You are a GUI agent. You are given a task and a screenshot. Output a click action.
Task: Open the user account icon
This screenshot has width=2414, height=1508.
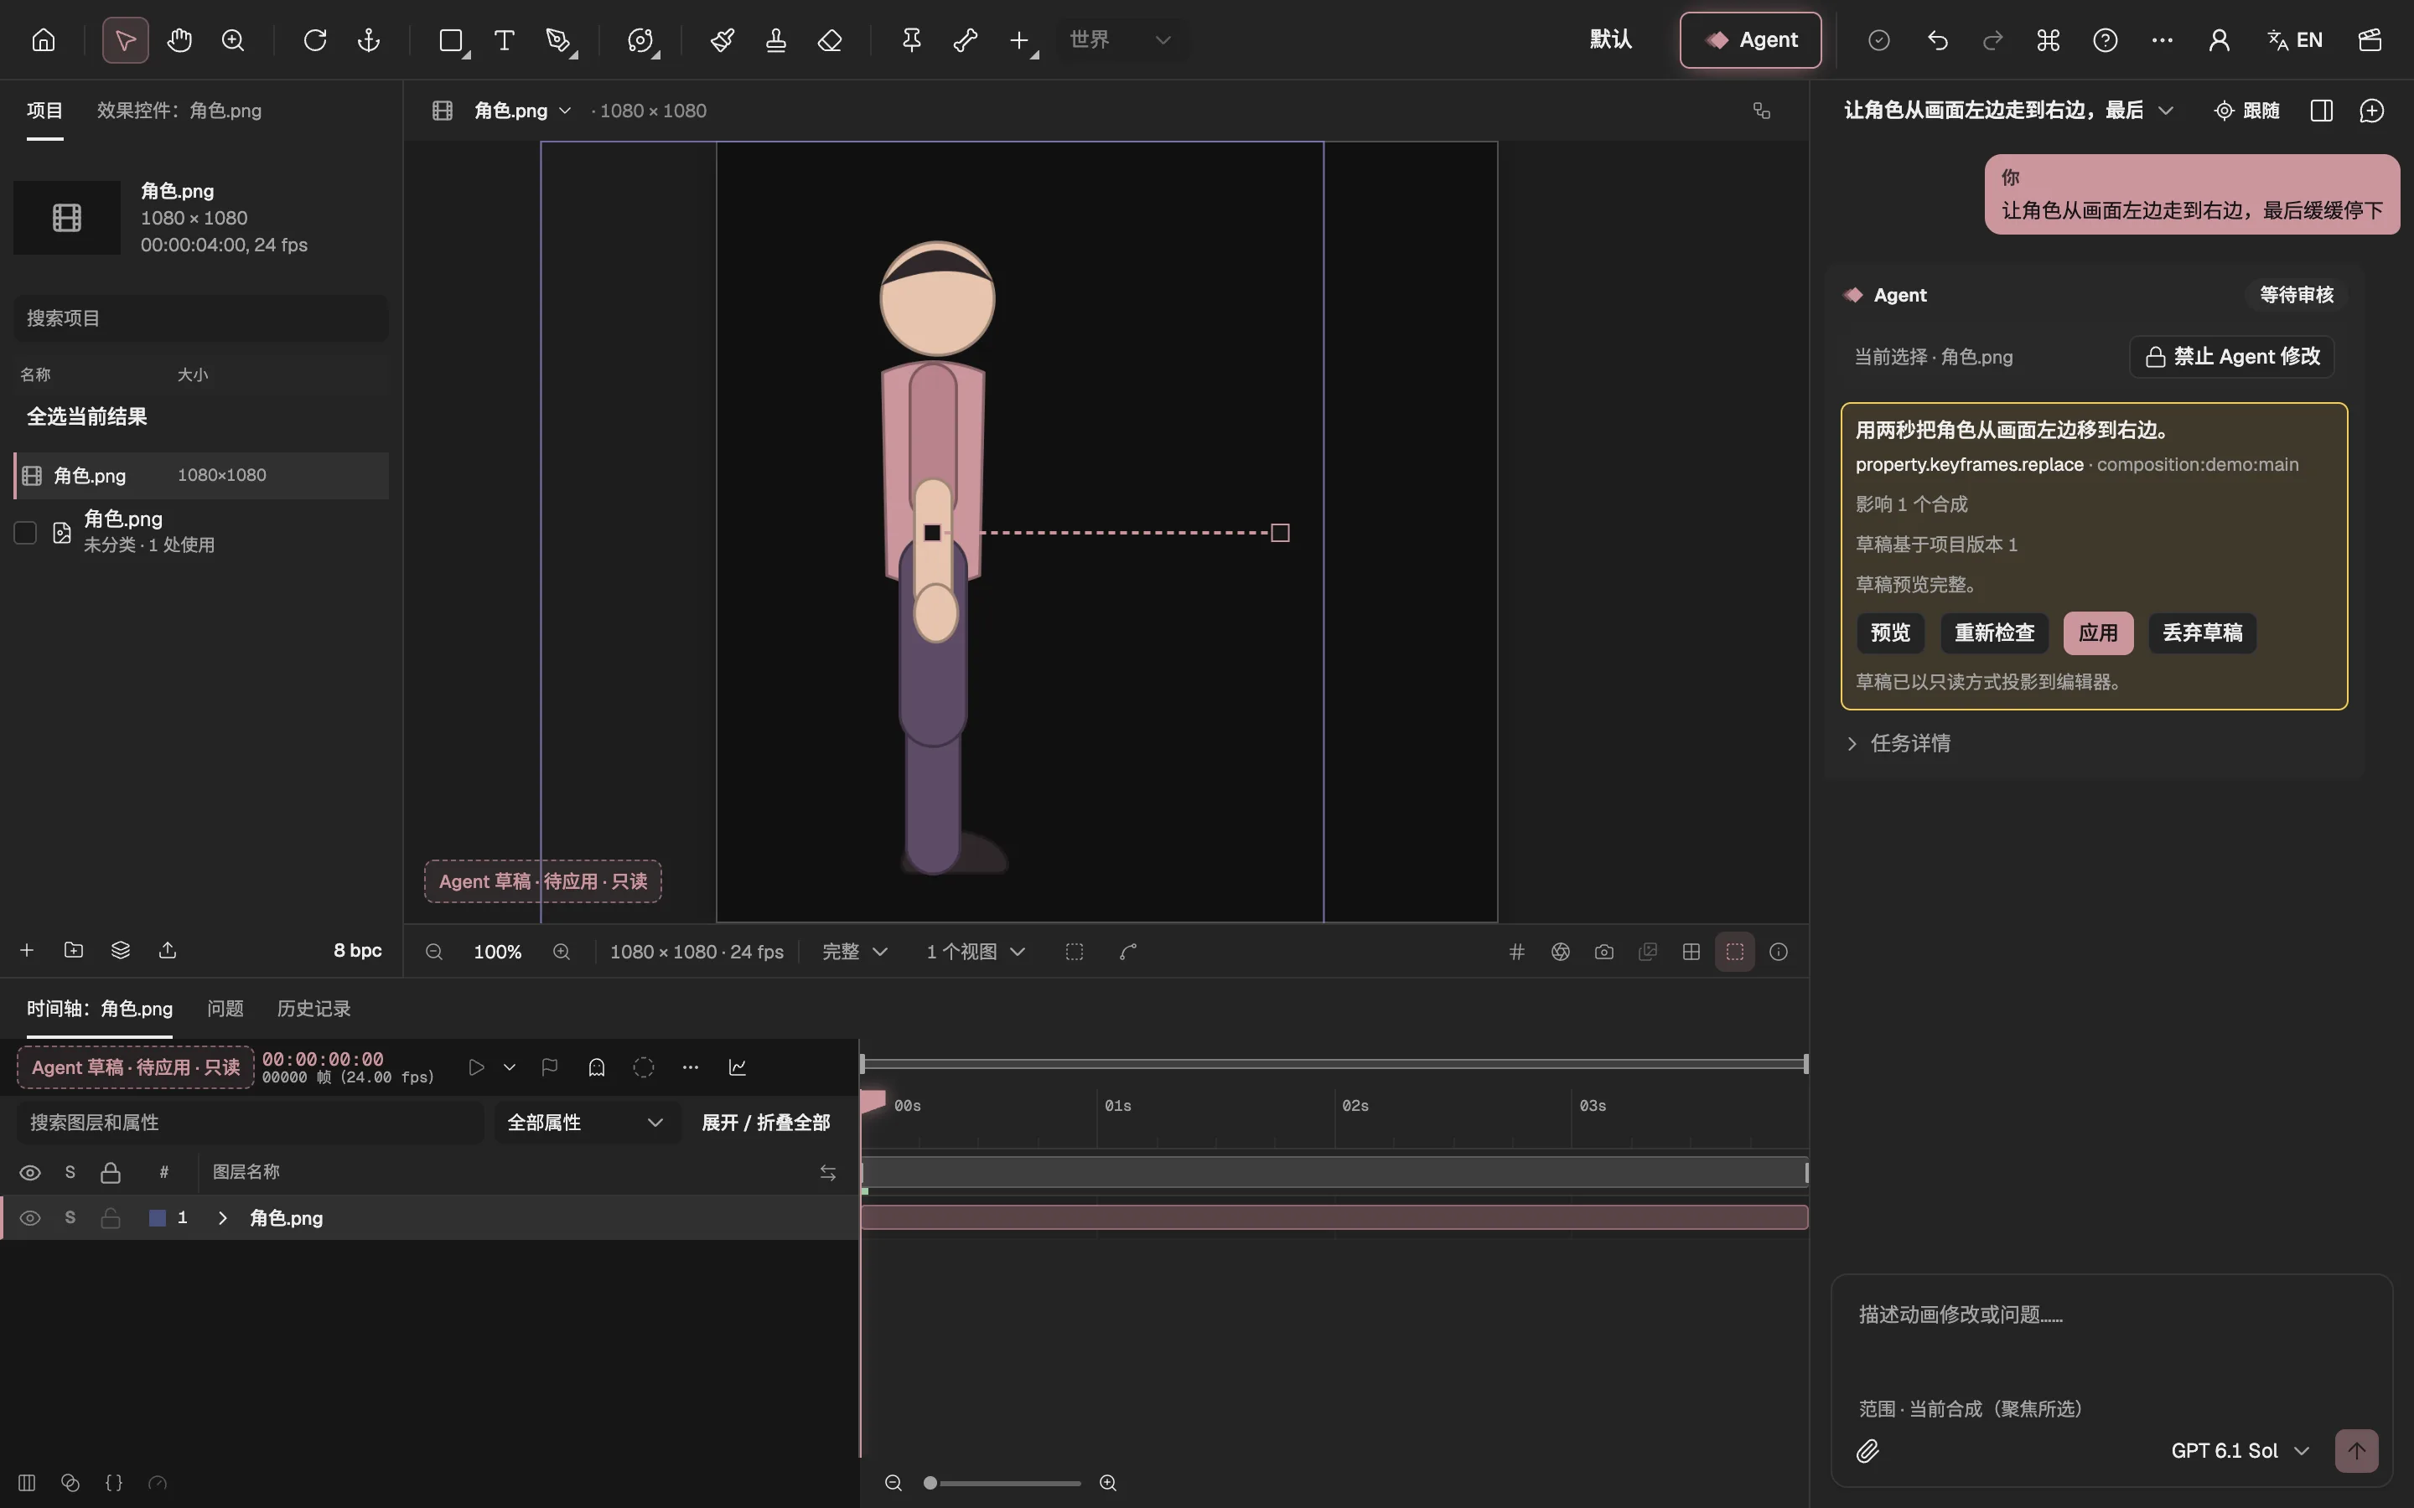(x=2219, y=40)
